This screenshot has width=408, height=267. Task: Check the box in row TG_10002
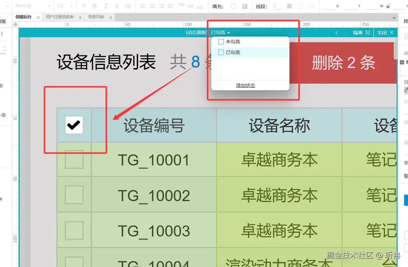click(x=74, y=195)
